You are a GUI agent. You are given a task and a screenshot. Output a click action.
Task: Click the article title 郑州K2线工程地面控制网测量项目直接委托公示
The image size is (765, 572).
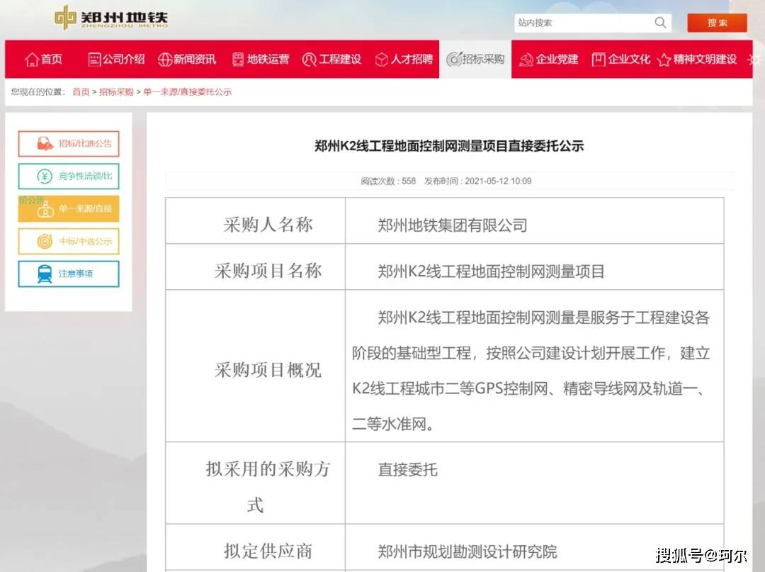[x=449, y=146]
